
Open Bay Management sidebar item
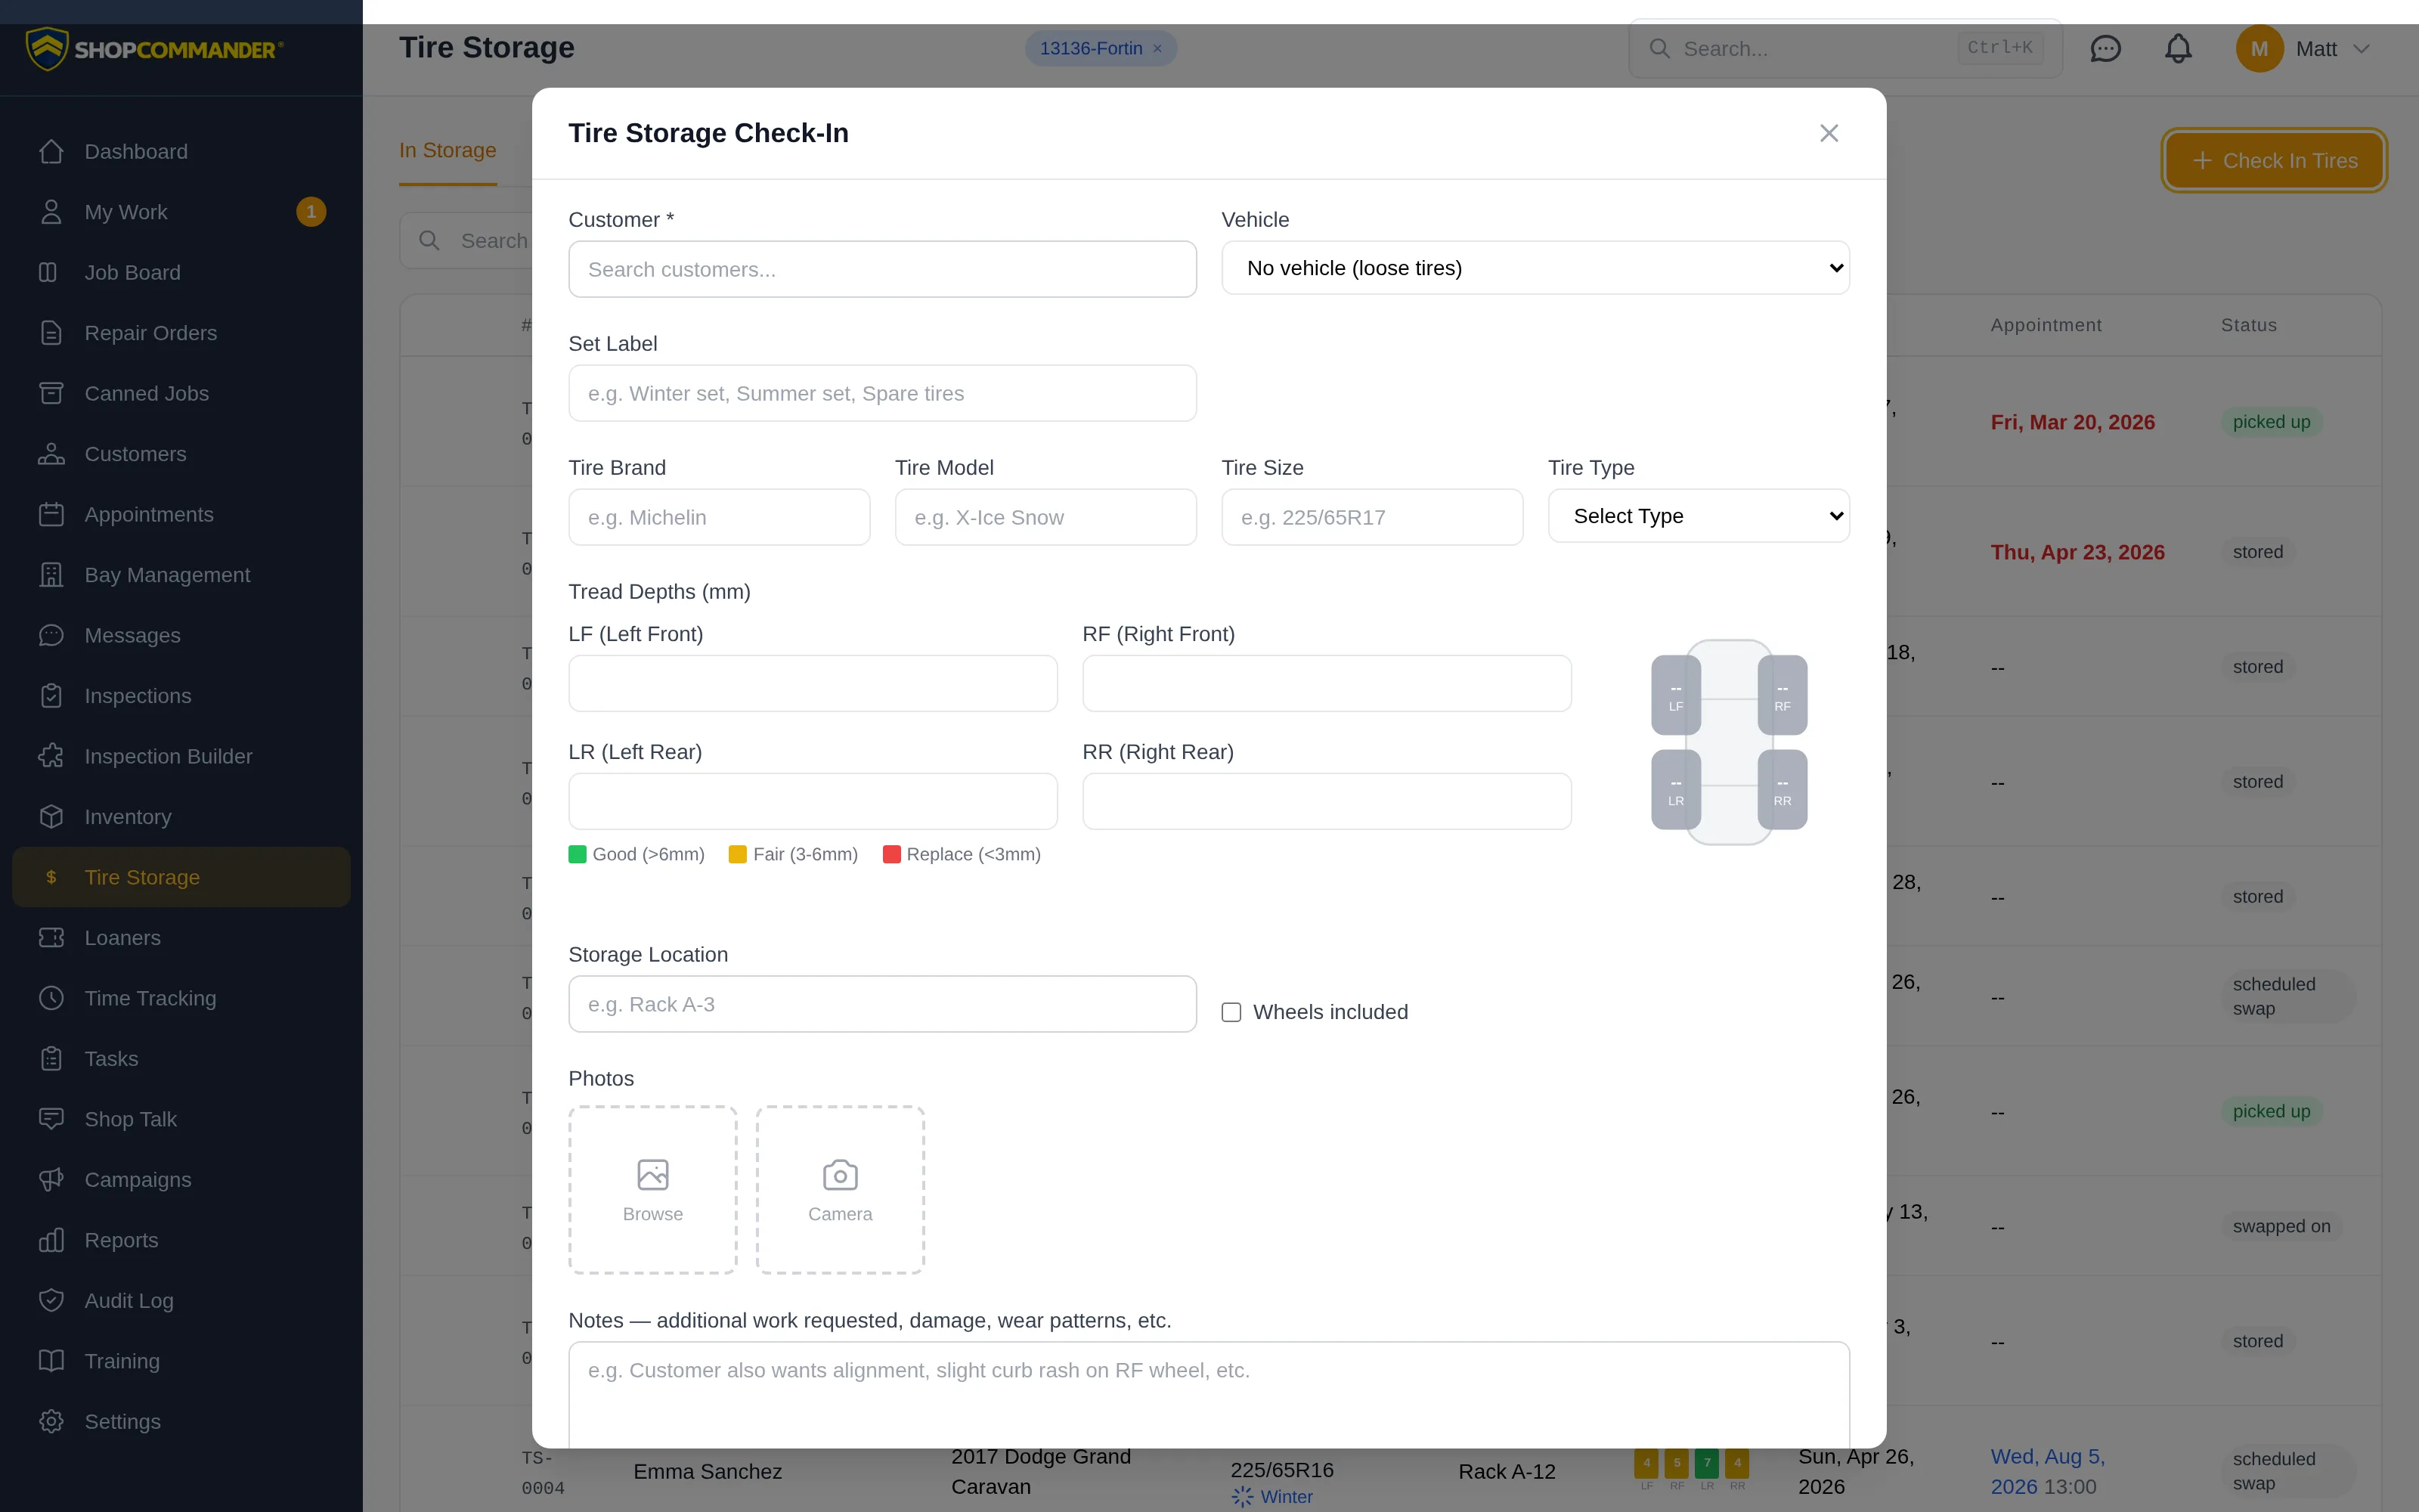click(181, 575)
